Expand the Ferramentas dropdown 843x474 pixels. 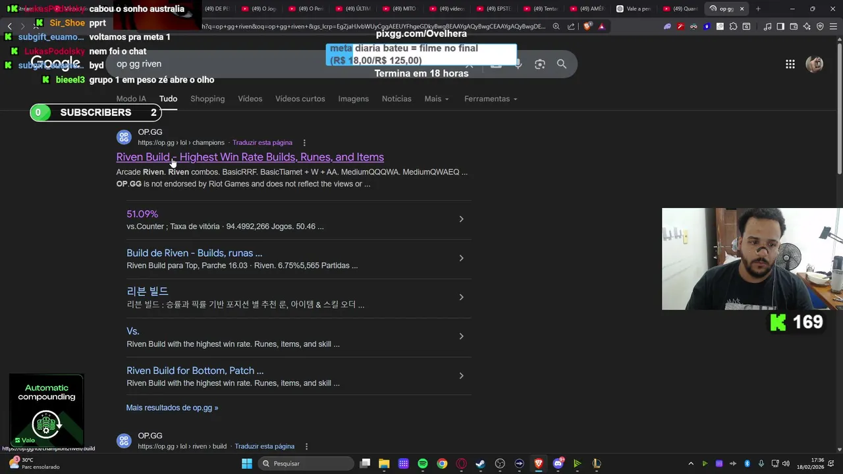pyautogui.click(x=491, y=99)
